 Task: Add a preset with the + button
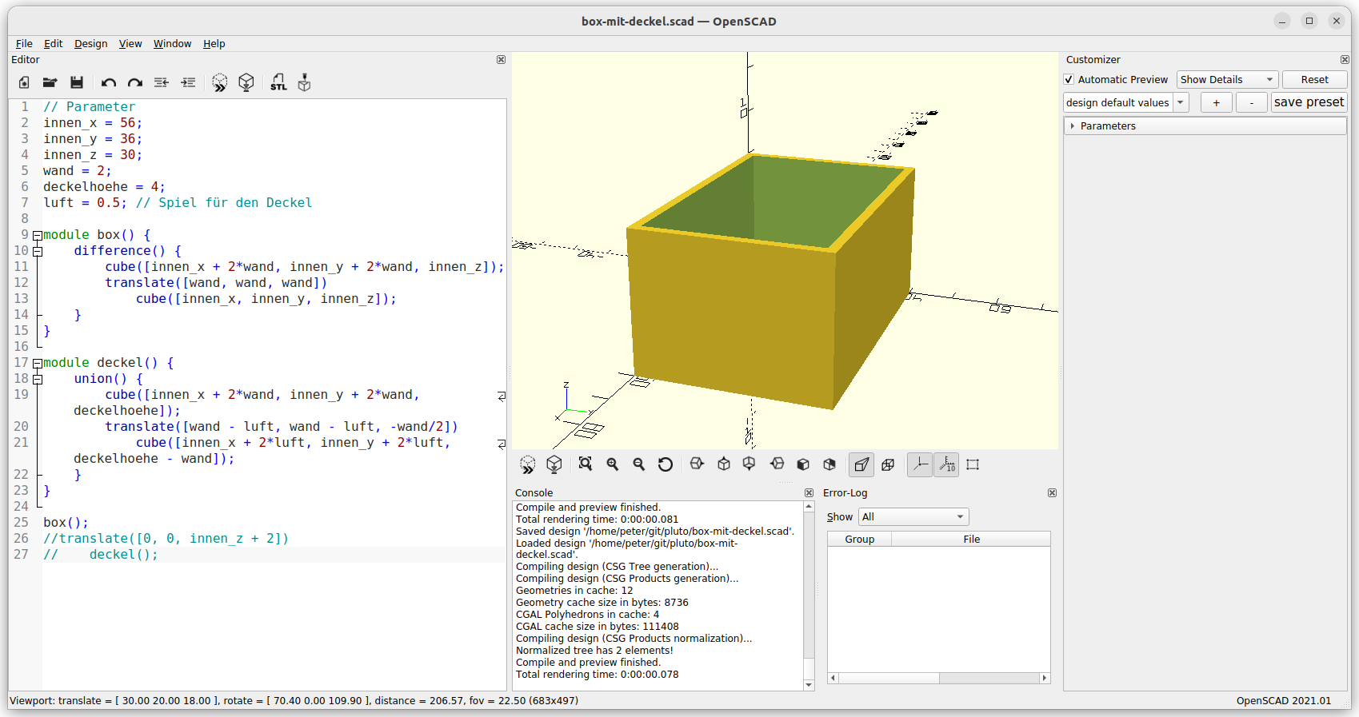[1216, 102]
